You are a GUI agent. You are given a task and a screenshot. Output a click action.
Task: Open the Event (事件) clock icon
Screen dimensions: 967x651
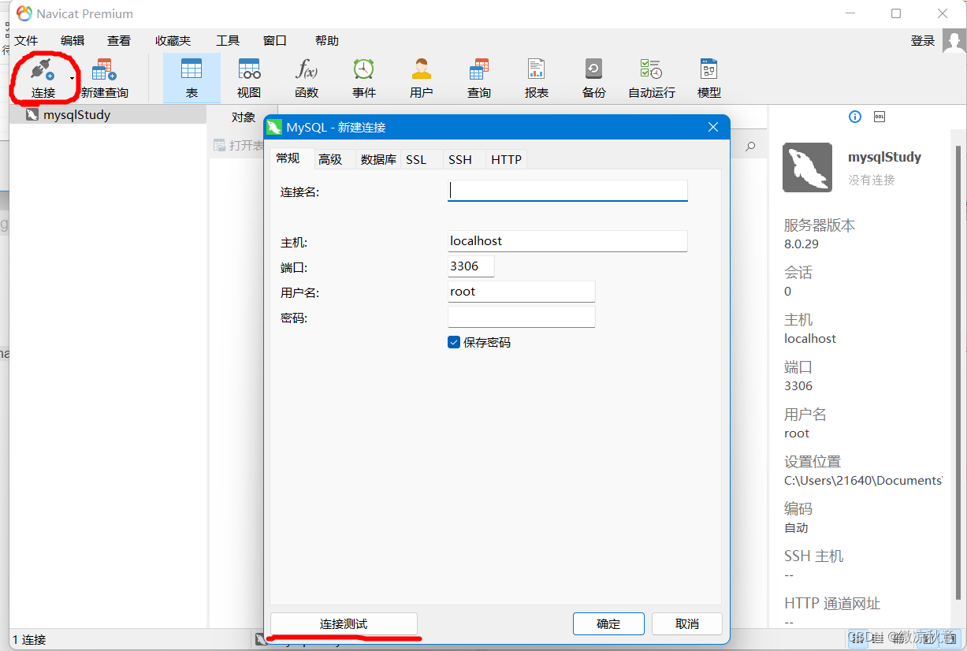click(363, 69)
